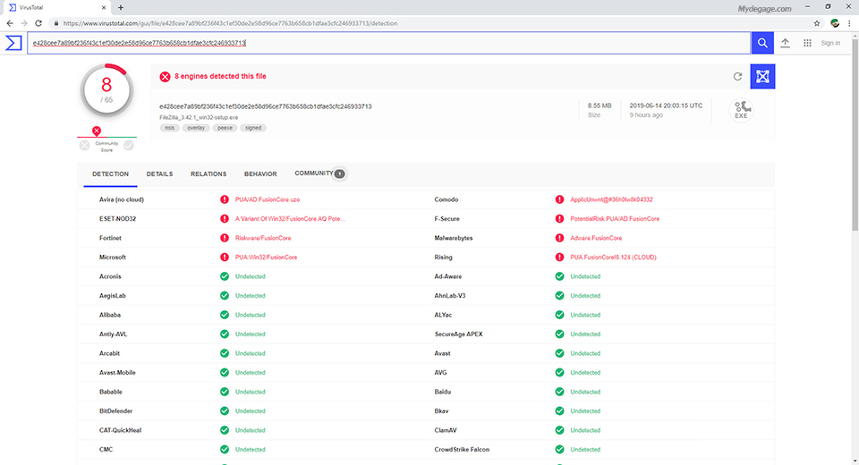Screen dimensions: 859x465
Task: Click the CrowdStrike Falcon engine name
Action: (x=462, y=450)
